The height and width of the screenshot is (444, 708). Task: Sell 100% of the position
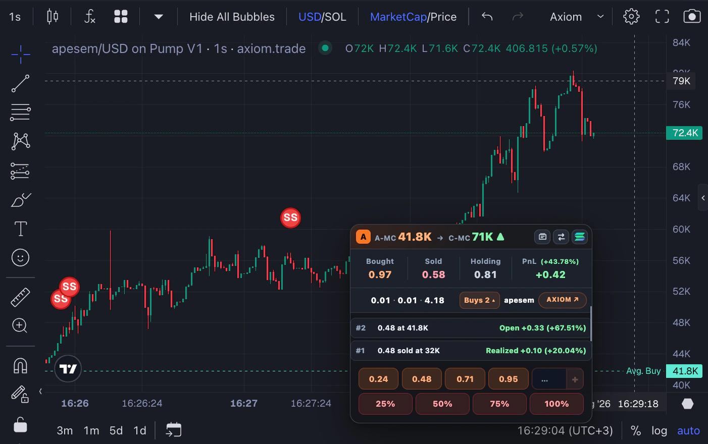[557, 404]
